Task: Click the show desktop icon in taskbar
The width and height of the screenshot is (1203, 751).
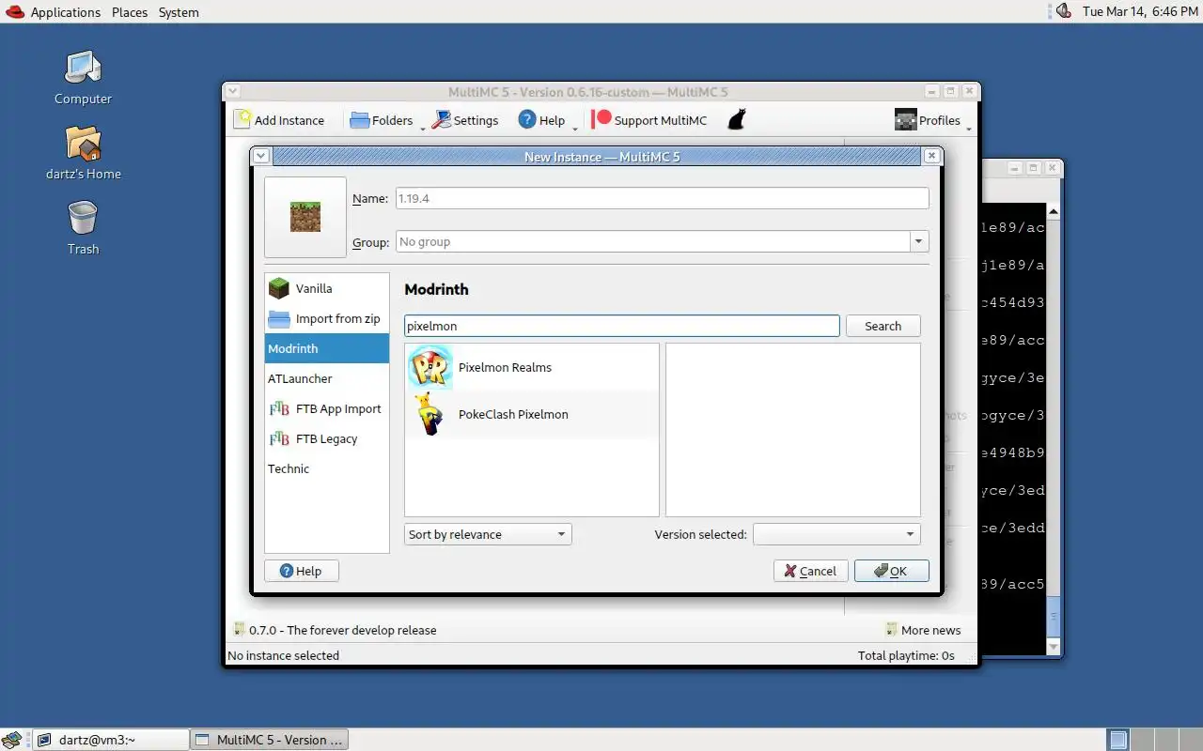Action: tap(11, 740)
